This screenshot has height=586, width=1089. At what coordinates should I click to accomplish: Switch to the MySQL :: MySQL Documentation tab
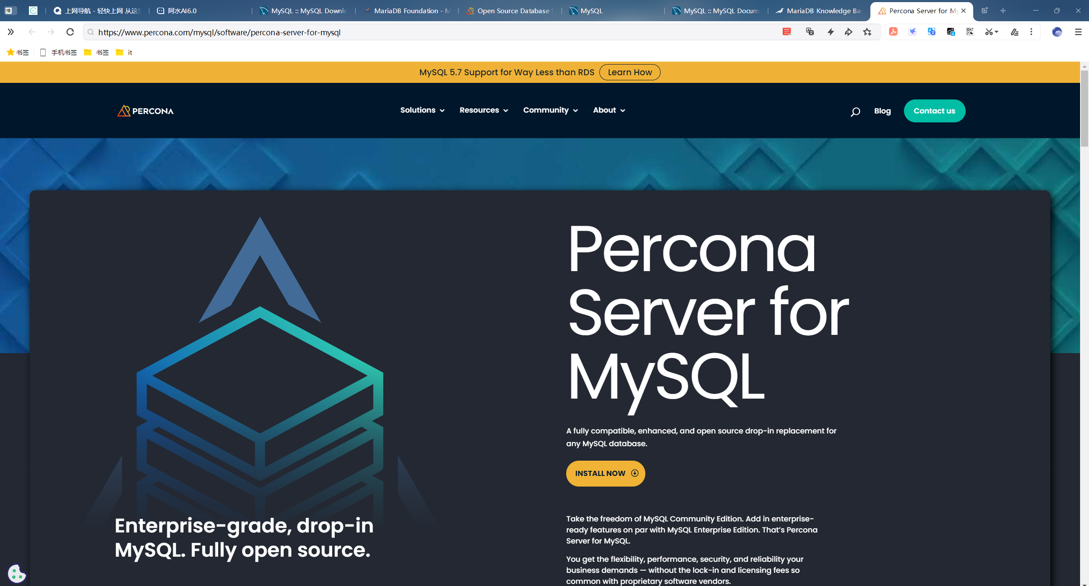(x=716, y=11)
